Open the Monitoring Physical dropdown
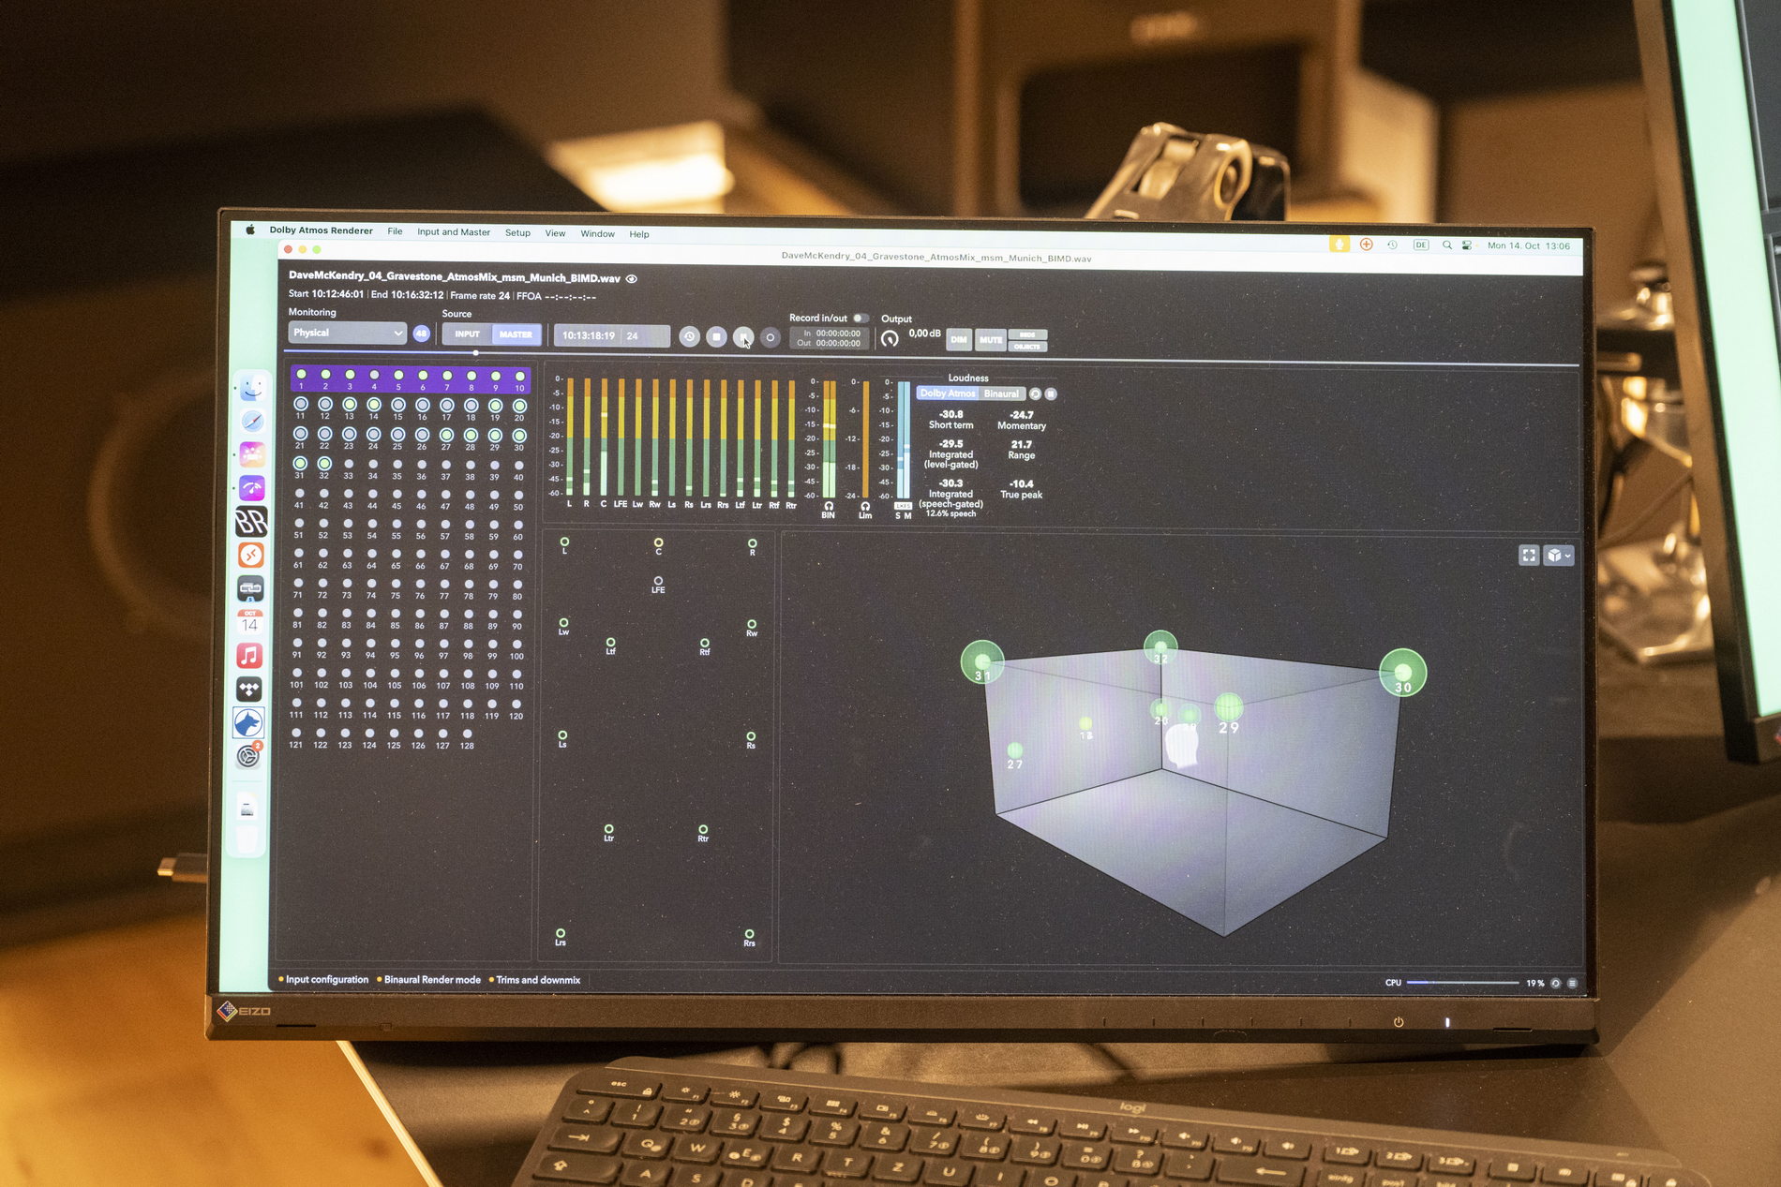 click(x=347, y=334)
